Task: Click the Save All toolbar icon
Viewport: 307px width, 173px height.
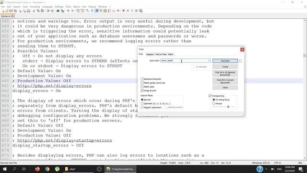Action: point(15,11)
